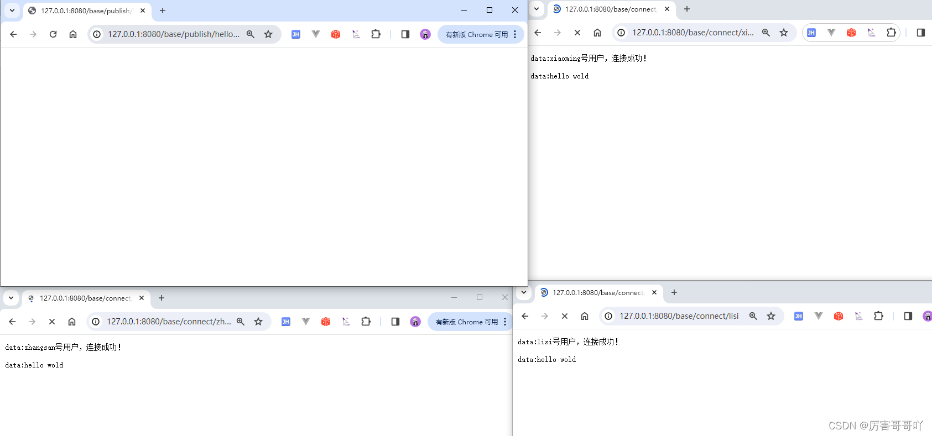Click red cube extension in publish window
This screenshot has width=932, height=436.
pyautogui.click(x=336, y=34)
